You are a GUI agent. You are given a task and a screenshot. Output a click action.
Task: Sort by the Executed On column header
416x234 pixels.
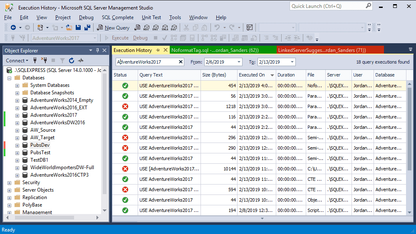pyautogui.click(x=256, y=75)
